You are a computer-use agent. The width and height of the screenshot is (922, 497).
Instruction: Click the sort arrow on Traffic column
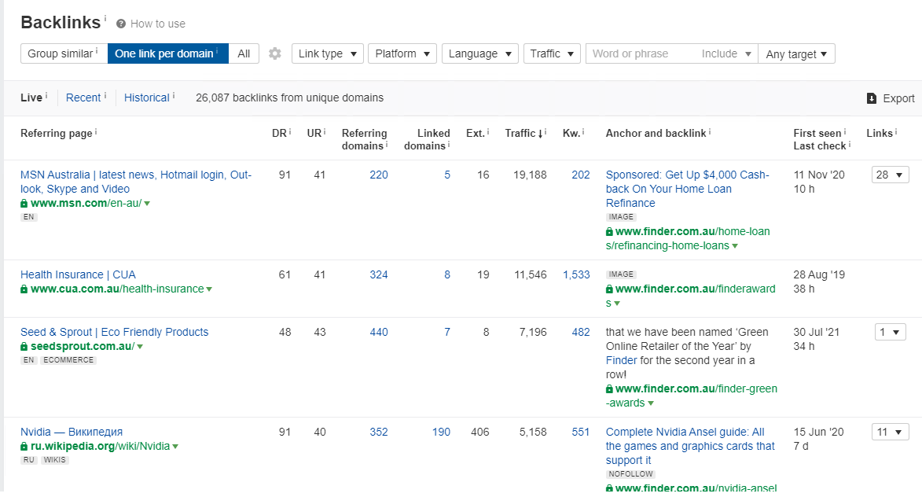[x=540, y=134]
